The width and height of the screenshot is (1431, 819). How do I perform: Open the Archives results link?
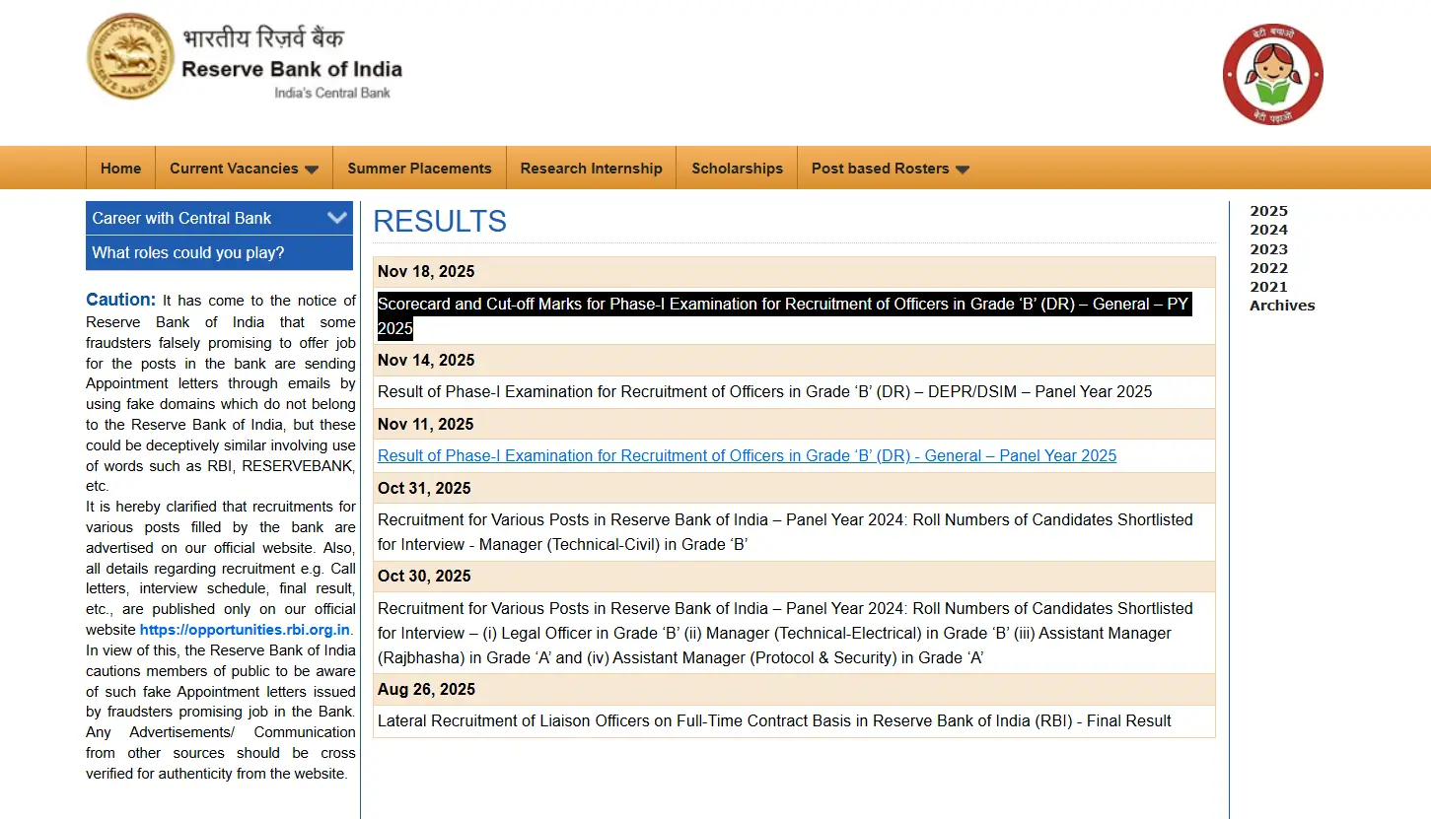point(1281,306)
